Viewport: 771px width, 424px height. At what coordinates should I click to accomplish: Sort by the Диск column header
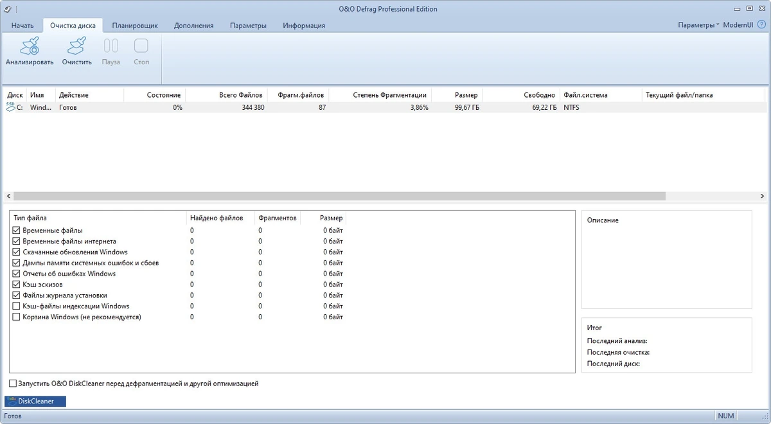pyautogui.click(x=15, y=94)
